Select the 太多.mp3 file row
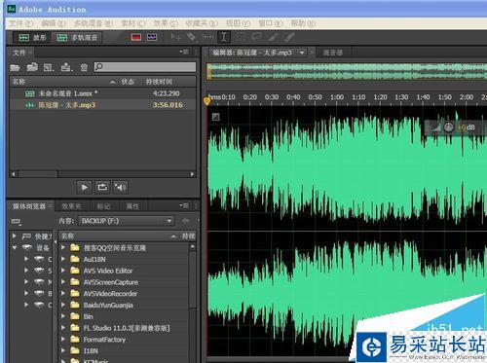The height and width of the screenshot is (363, 487). click(103, 105)
